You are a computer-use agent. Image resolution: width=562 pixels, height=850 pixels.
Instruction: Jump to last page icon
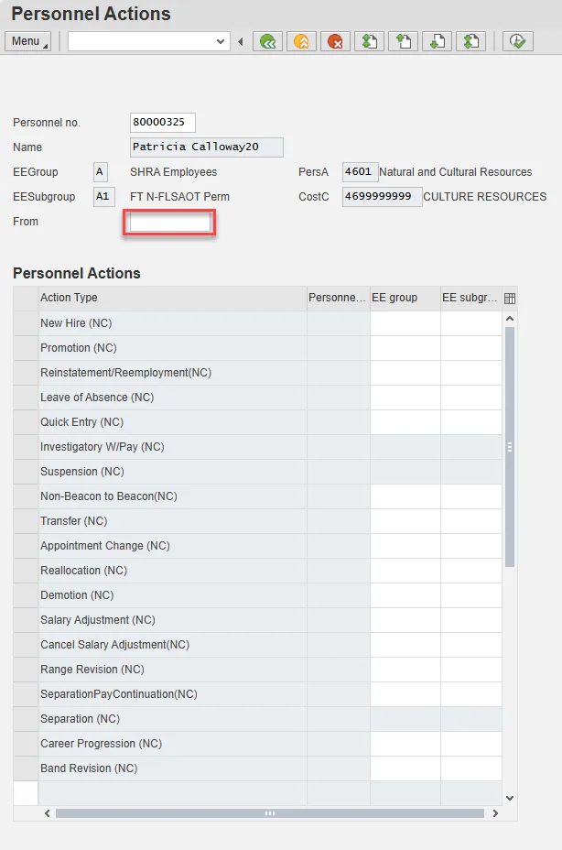(470, 41)
